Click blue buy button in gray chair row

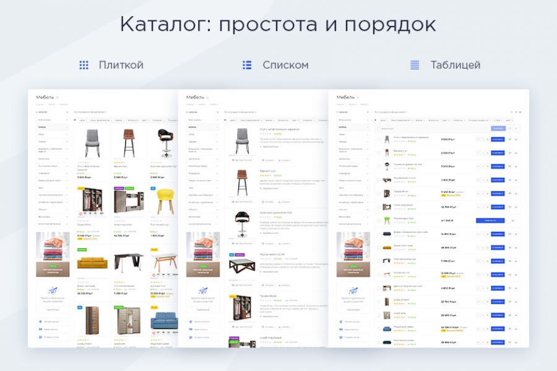click(x=498, y=140)
